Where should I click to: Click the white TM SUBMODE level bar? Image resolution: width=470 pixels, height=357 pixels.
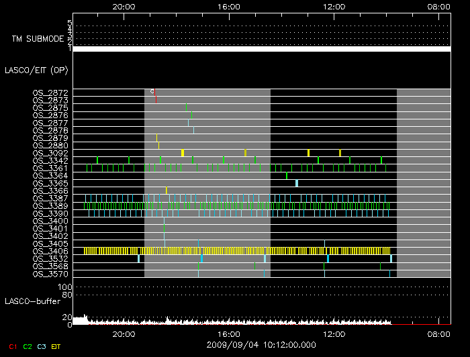[261, 49]
